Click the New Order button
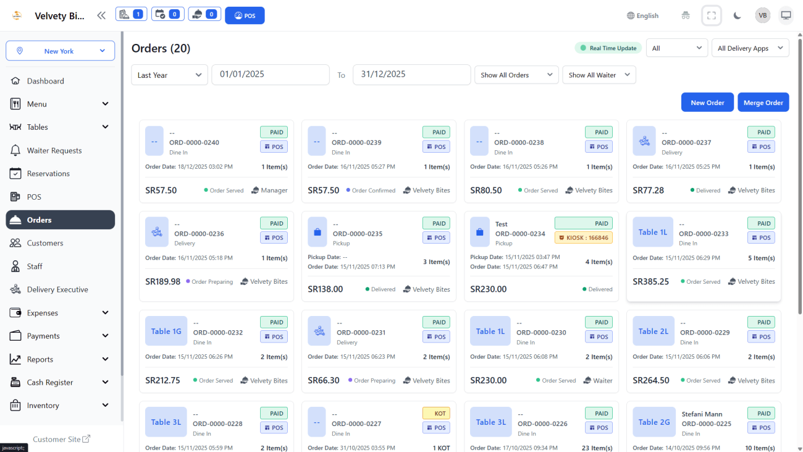This screenshot has width=803, height=452. coord(707,103)
